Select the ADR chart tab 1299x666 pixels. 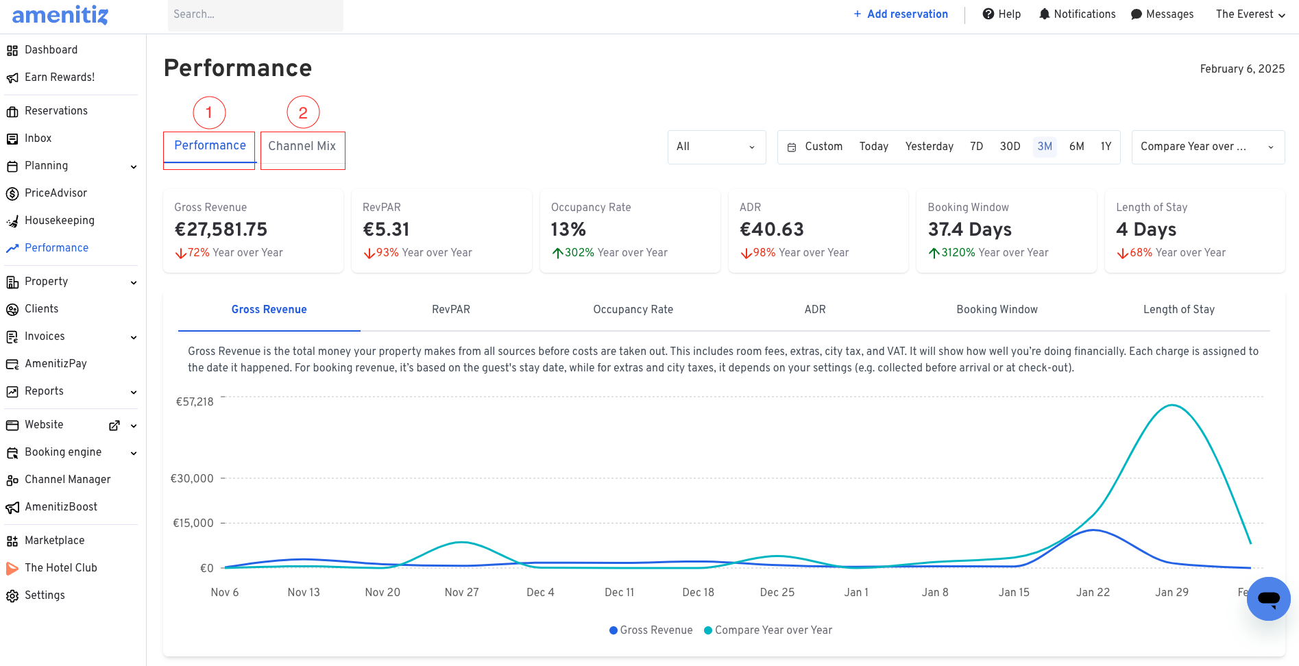pyautogui.click(x=815, y=310)
